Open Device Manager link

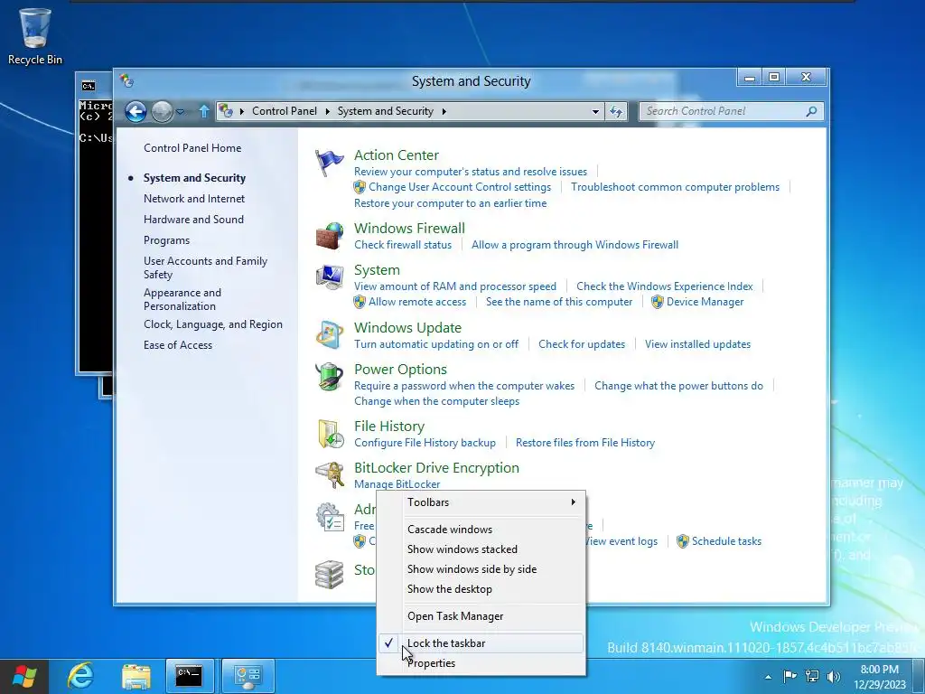pyautogui.click(x=705, y=302)
